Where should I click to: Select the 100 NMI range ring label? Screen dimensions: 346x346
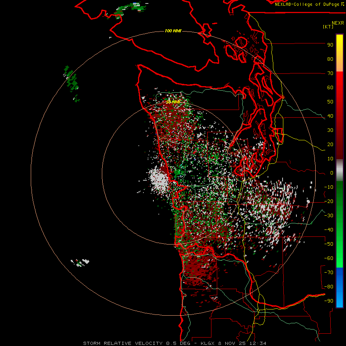[x=173, y=31]
